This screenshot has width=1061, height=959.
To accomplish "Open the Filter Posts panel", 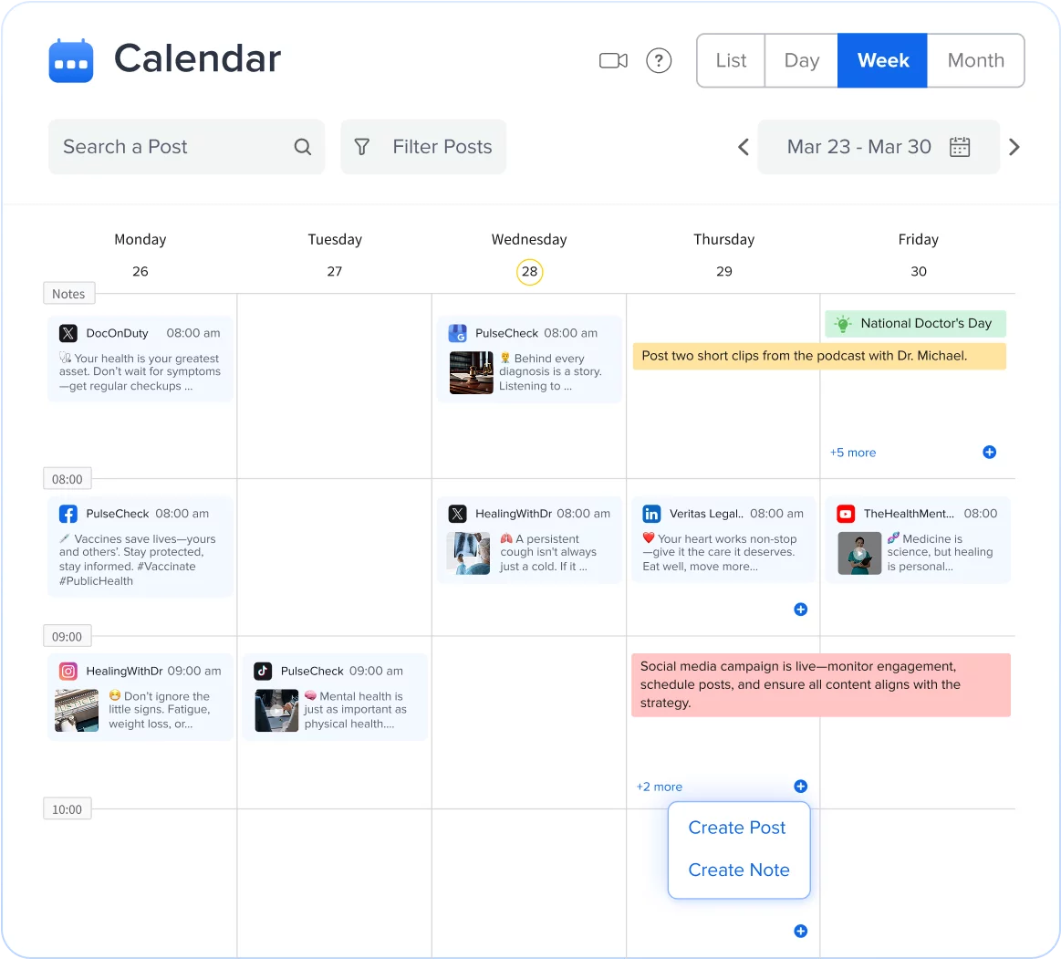I will [x=423, y=146].
